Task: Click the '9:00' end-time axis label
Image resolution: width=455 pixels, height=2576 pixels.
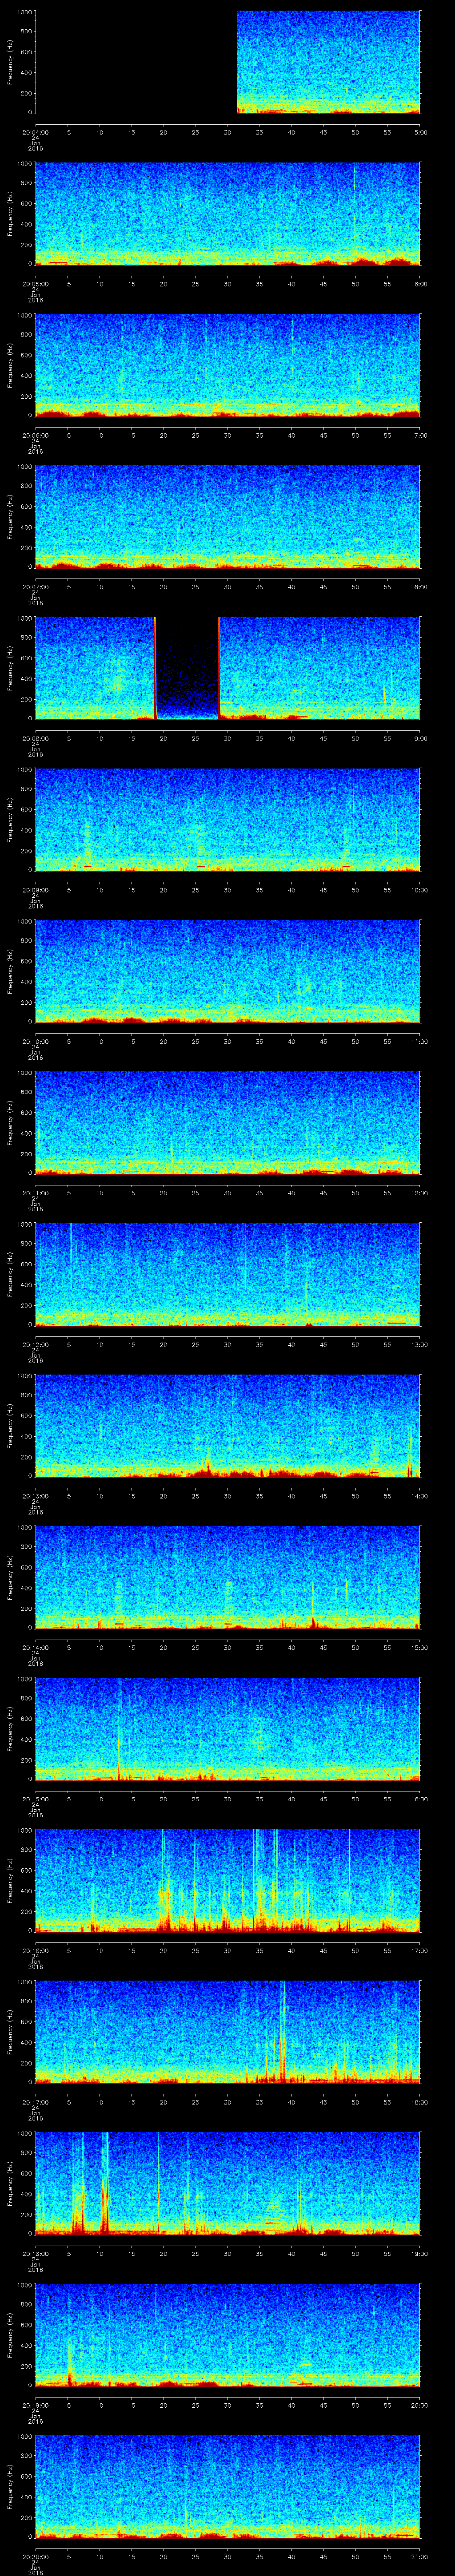Action: (x=420, y=739)
